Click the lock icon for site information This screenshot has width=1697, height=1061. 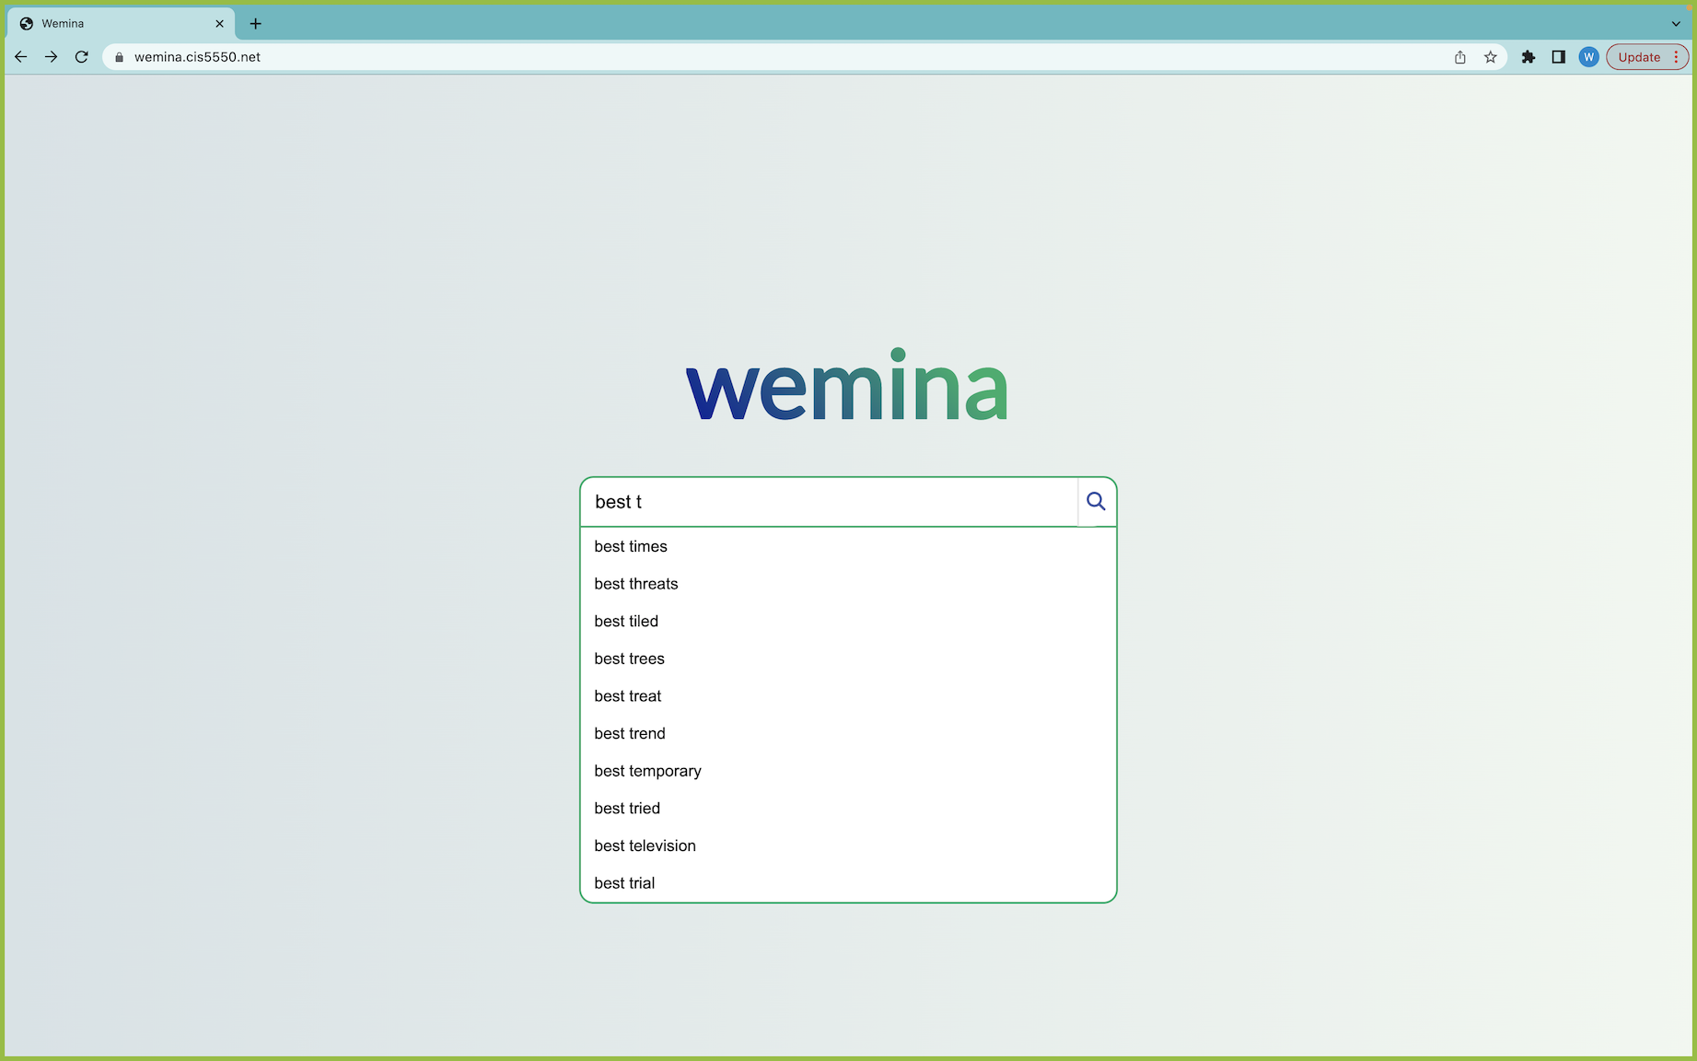pyautogui.click(x=119, y=57)
